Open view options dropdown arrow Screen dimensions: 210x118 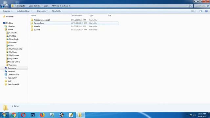click(196, 11)
